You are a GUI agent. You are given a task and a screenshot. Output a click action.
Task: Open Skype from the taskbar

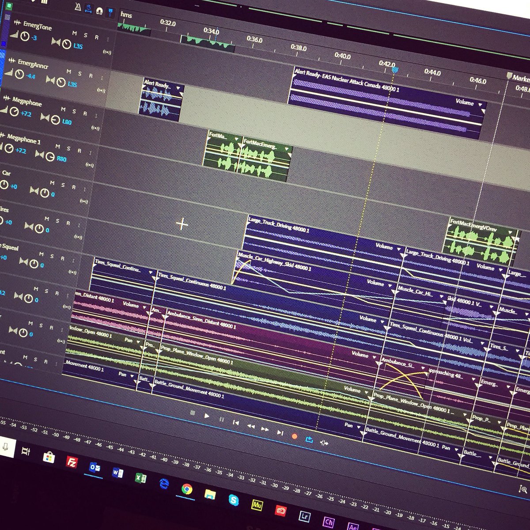233,500
